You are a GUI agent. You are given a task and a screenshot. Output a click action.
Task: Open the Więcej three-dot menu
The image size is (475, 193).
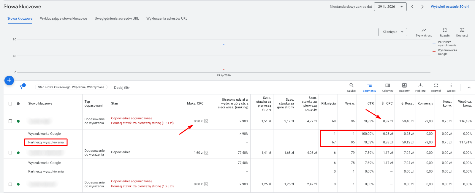[451, 86]
